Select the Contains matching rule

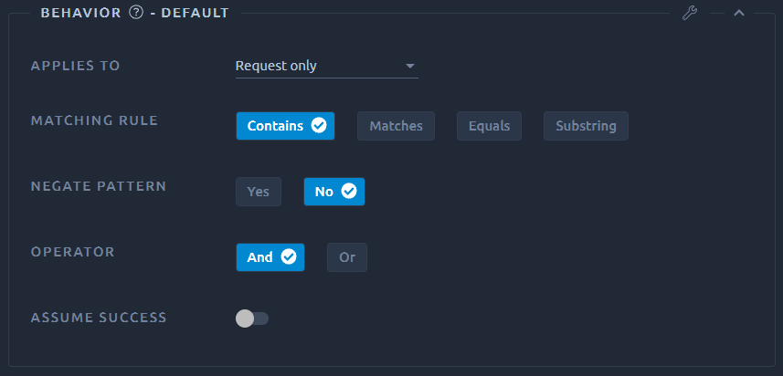(285, 126)
